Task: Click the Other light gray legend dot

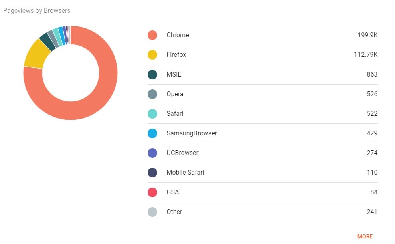Action: (152, 212)
